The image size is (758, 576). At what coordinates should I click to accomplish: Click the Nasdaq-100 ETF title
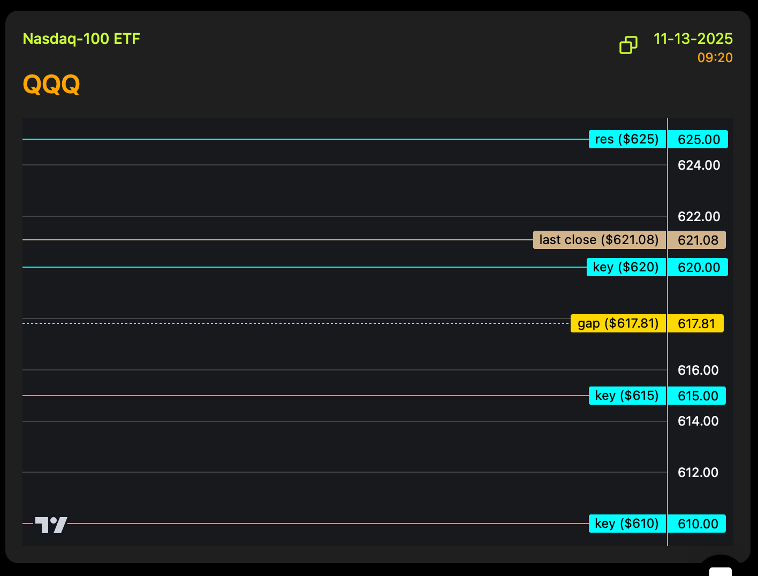pos(81,39)
